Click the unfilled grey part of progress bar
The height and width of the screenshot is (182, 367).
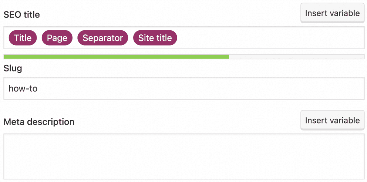tap(297, 57)
